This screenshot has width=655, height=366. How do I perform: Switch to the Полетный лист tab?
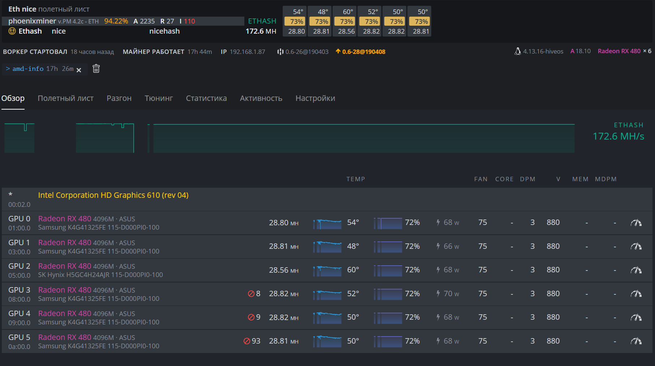(x=65, y=98)
